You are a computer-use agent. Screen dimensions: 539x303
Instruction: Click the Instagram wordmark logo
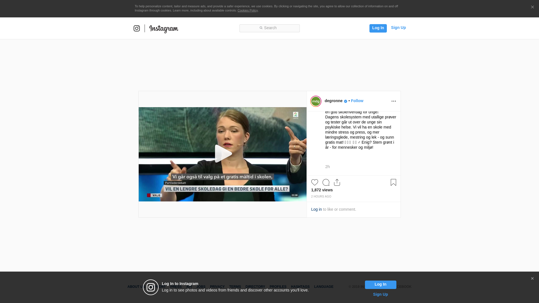tap(164, 29)
